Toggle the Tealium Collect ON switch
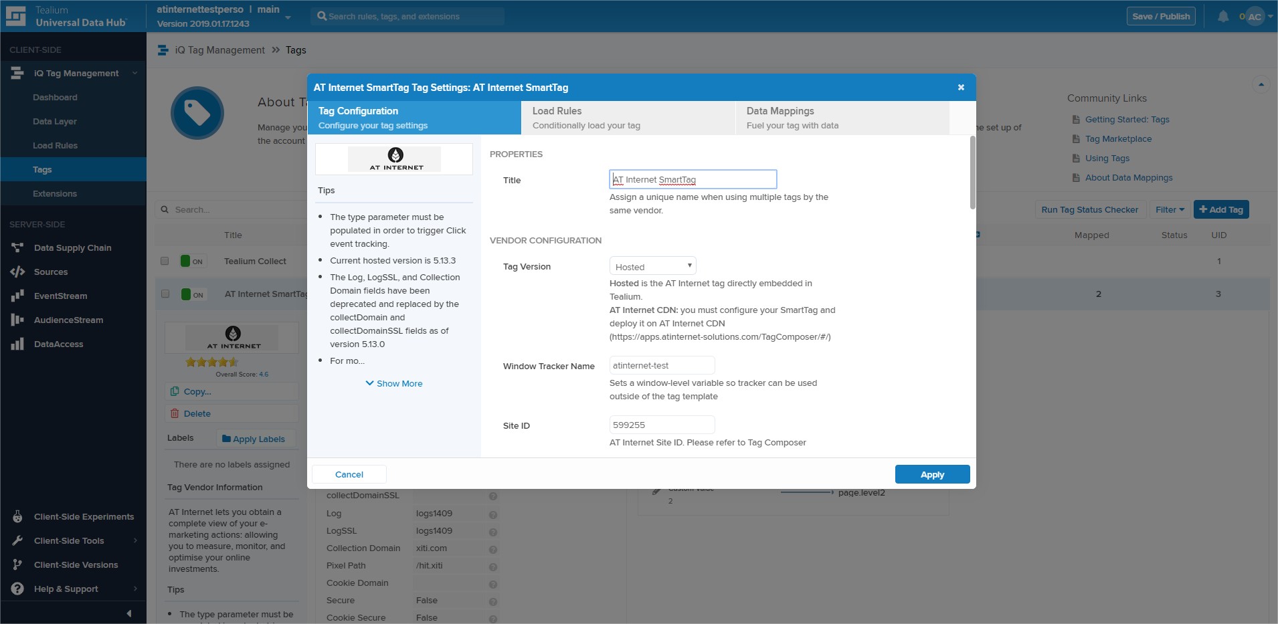 point(192,261)
